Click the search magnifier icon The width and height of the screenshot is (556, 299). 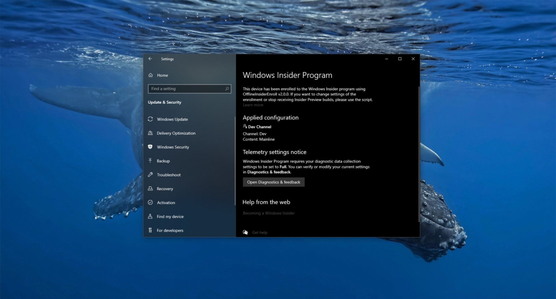coord(227,88)
